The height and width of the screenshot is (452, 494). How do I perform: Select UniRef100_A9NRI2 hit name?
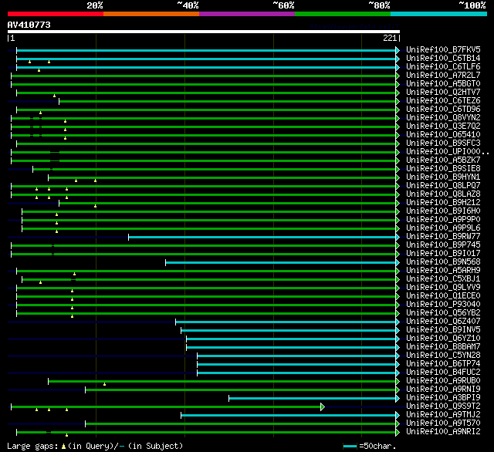tap(443, 432)
